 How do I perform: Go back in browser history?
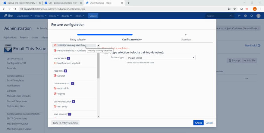tap(4, 9)
